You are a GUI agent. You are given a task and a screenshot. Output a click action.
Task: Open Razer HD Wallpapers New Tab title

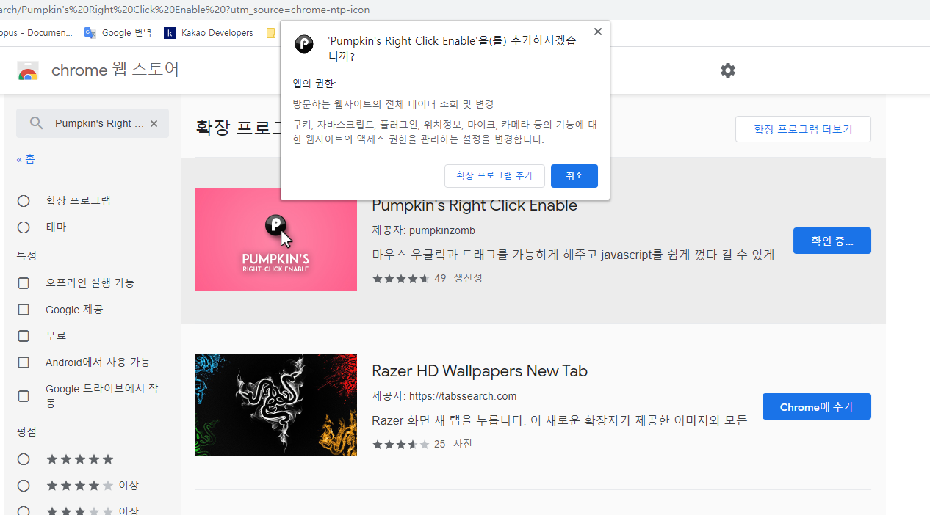tap(480, 371)
